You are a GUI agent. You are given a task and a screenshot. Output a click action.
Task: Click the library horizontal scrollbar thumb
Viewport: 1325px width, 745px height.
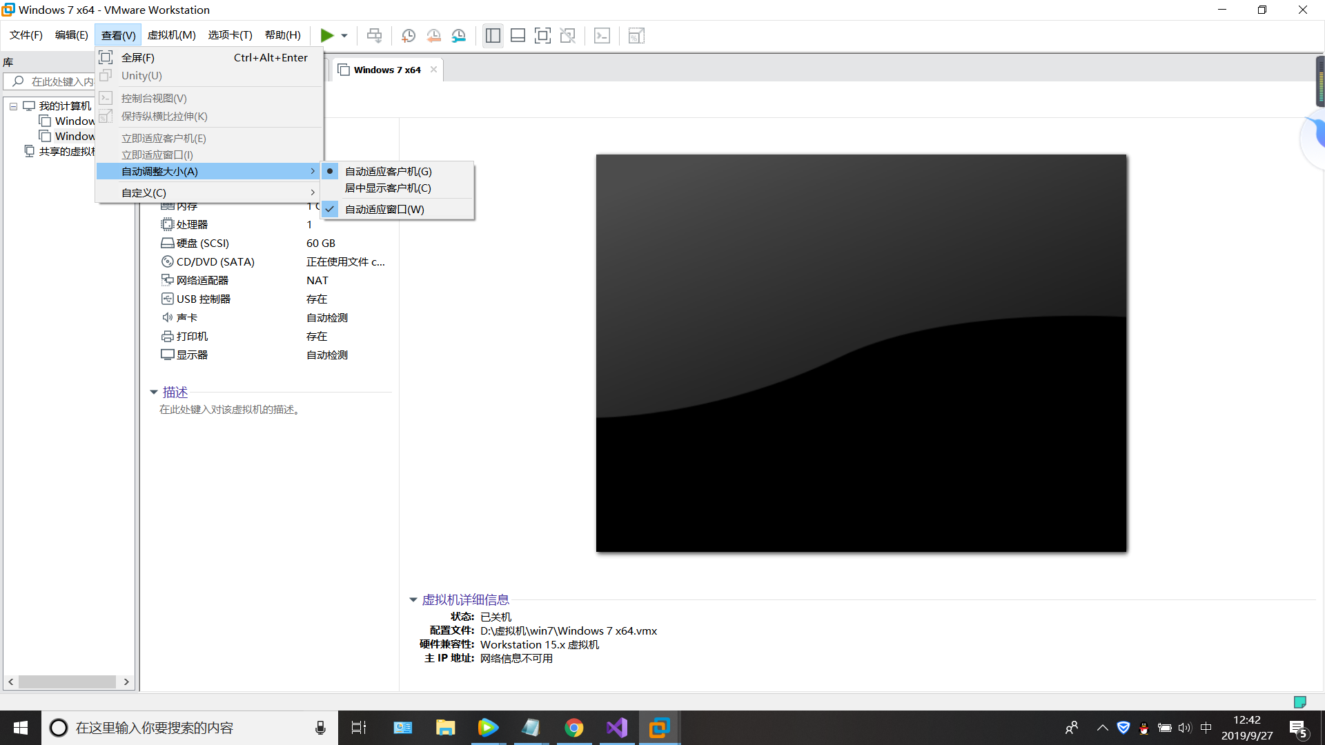[67, 682]
